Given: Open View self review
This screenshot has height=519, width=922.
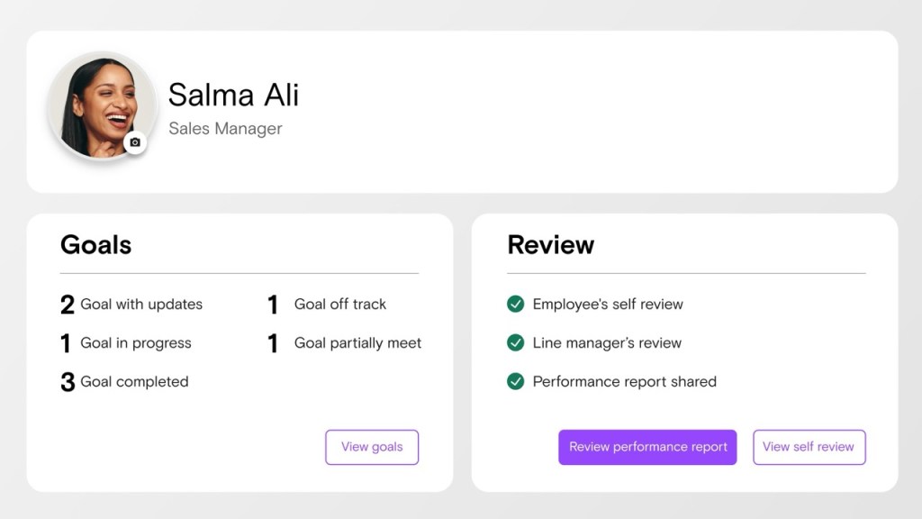Looking at the screenshot, I should (x=809, y=447).
